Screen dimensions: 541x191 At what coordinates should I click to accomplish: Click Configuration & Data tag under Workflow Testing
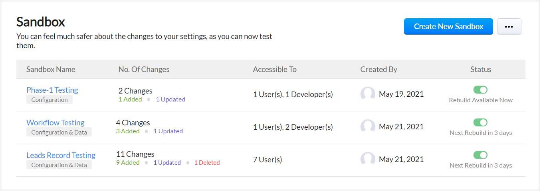click(x=59, y=133)
